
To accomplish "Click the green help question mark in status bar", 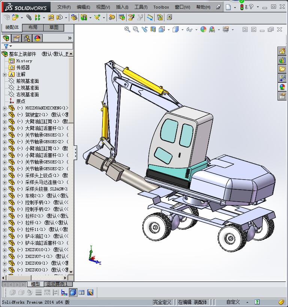I will pyautogui.click(x=257, y=302).
